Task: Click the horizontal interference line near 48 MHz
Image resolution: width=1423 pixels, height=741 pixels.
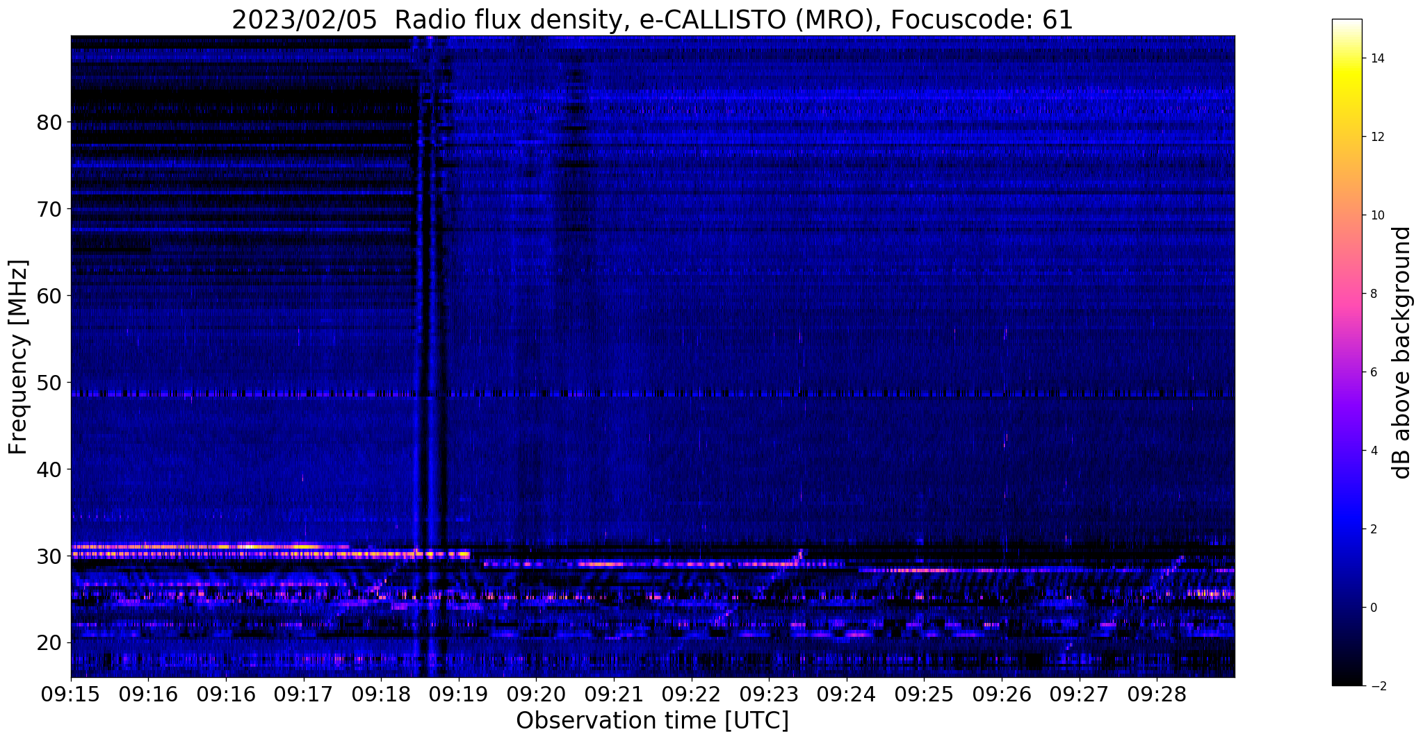Action: (x=653, y=394)
